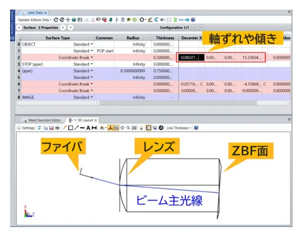The height and width of the screenshot is (231, 302).
Task: Select the Lens Data tab
Action: 35,13
